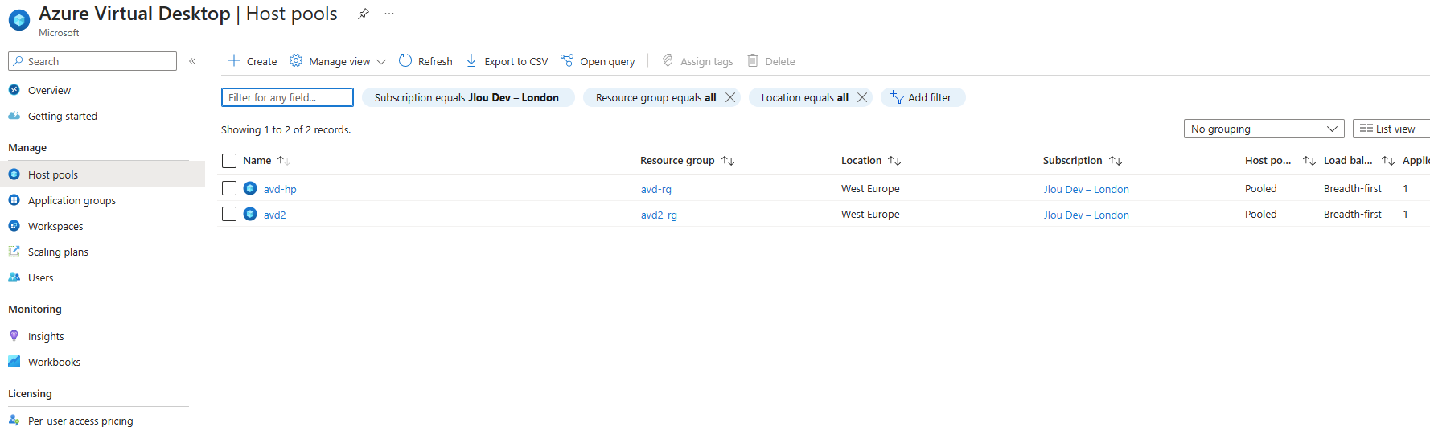Click the Azure Virtual Desktop logo icon
This screenshot has width=1430, height=435.
point(19,19)
